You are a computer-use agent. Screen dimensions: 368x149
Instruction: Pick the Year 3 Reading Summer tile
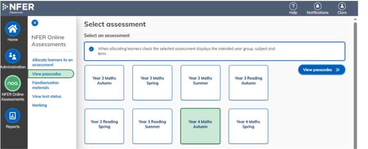(x=152, y=126)
